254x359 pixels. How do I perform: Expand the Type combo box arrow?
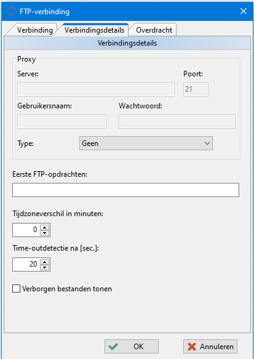tap(207, 143)
